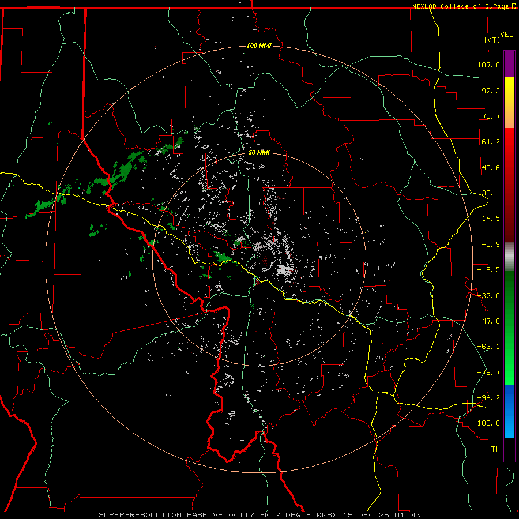
Task: Click the 30.1 velocity scale value
Action: (x=491, y=193)
